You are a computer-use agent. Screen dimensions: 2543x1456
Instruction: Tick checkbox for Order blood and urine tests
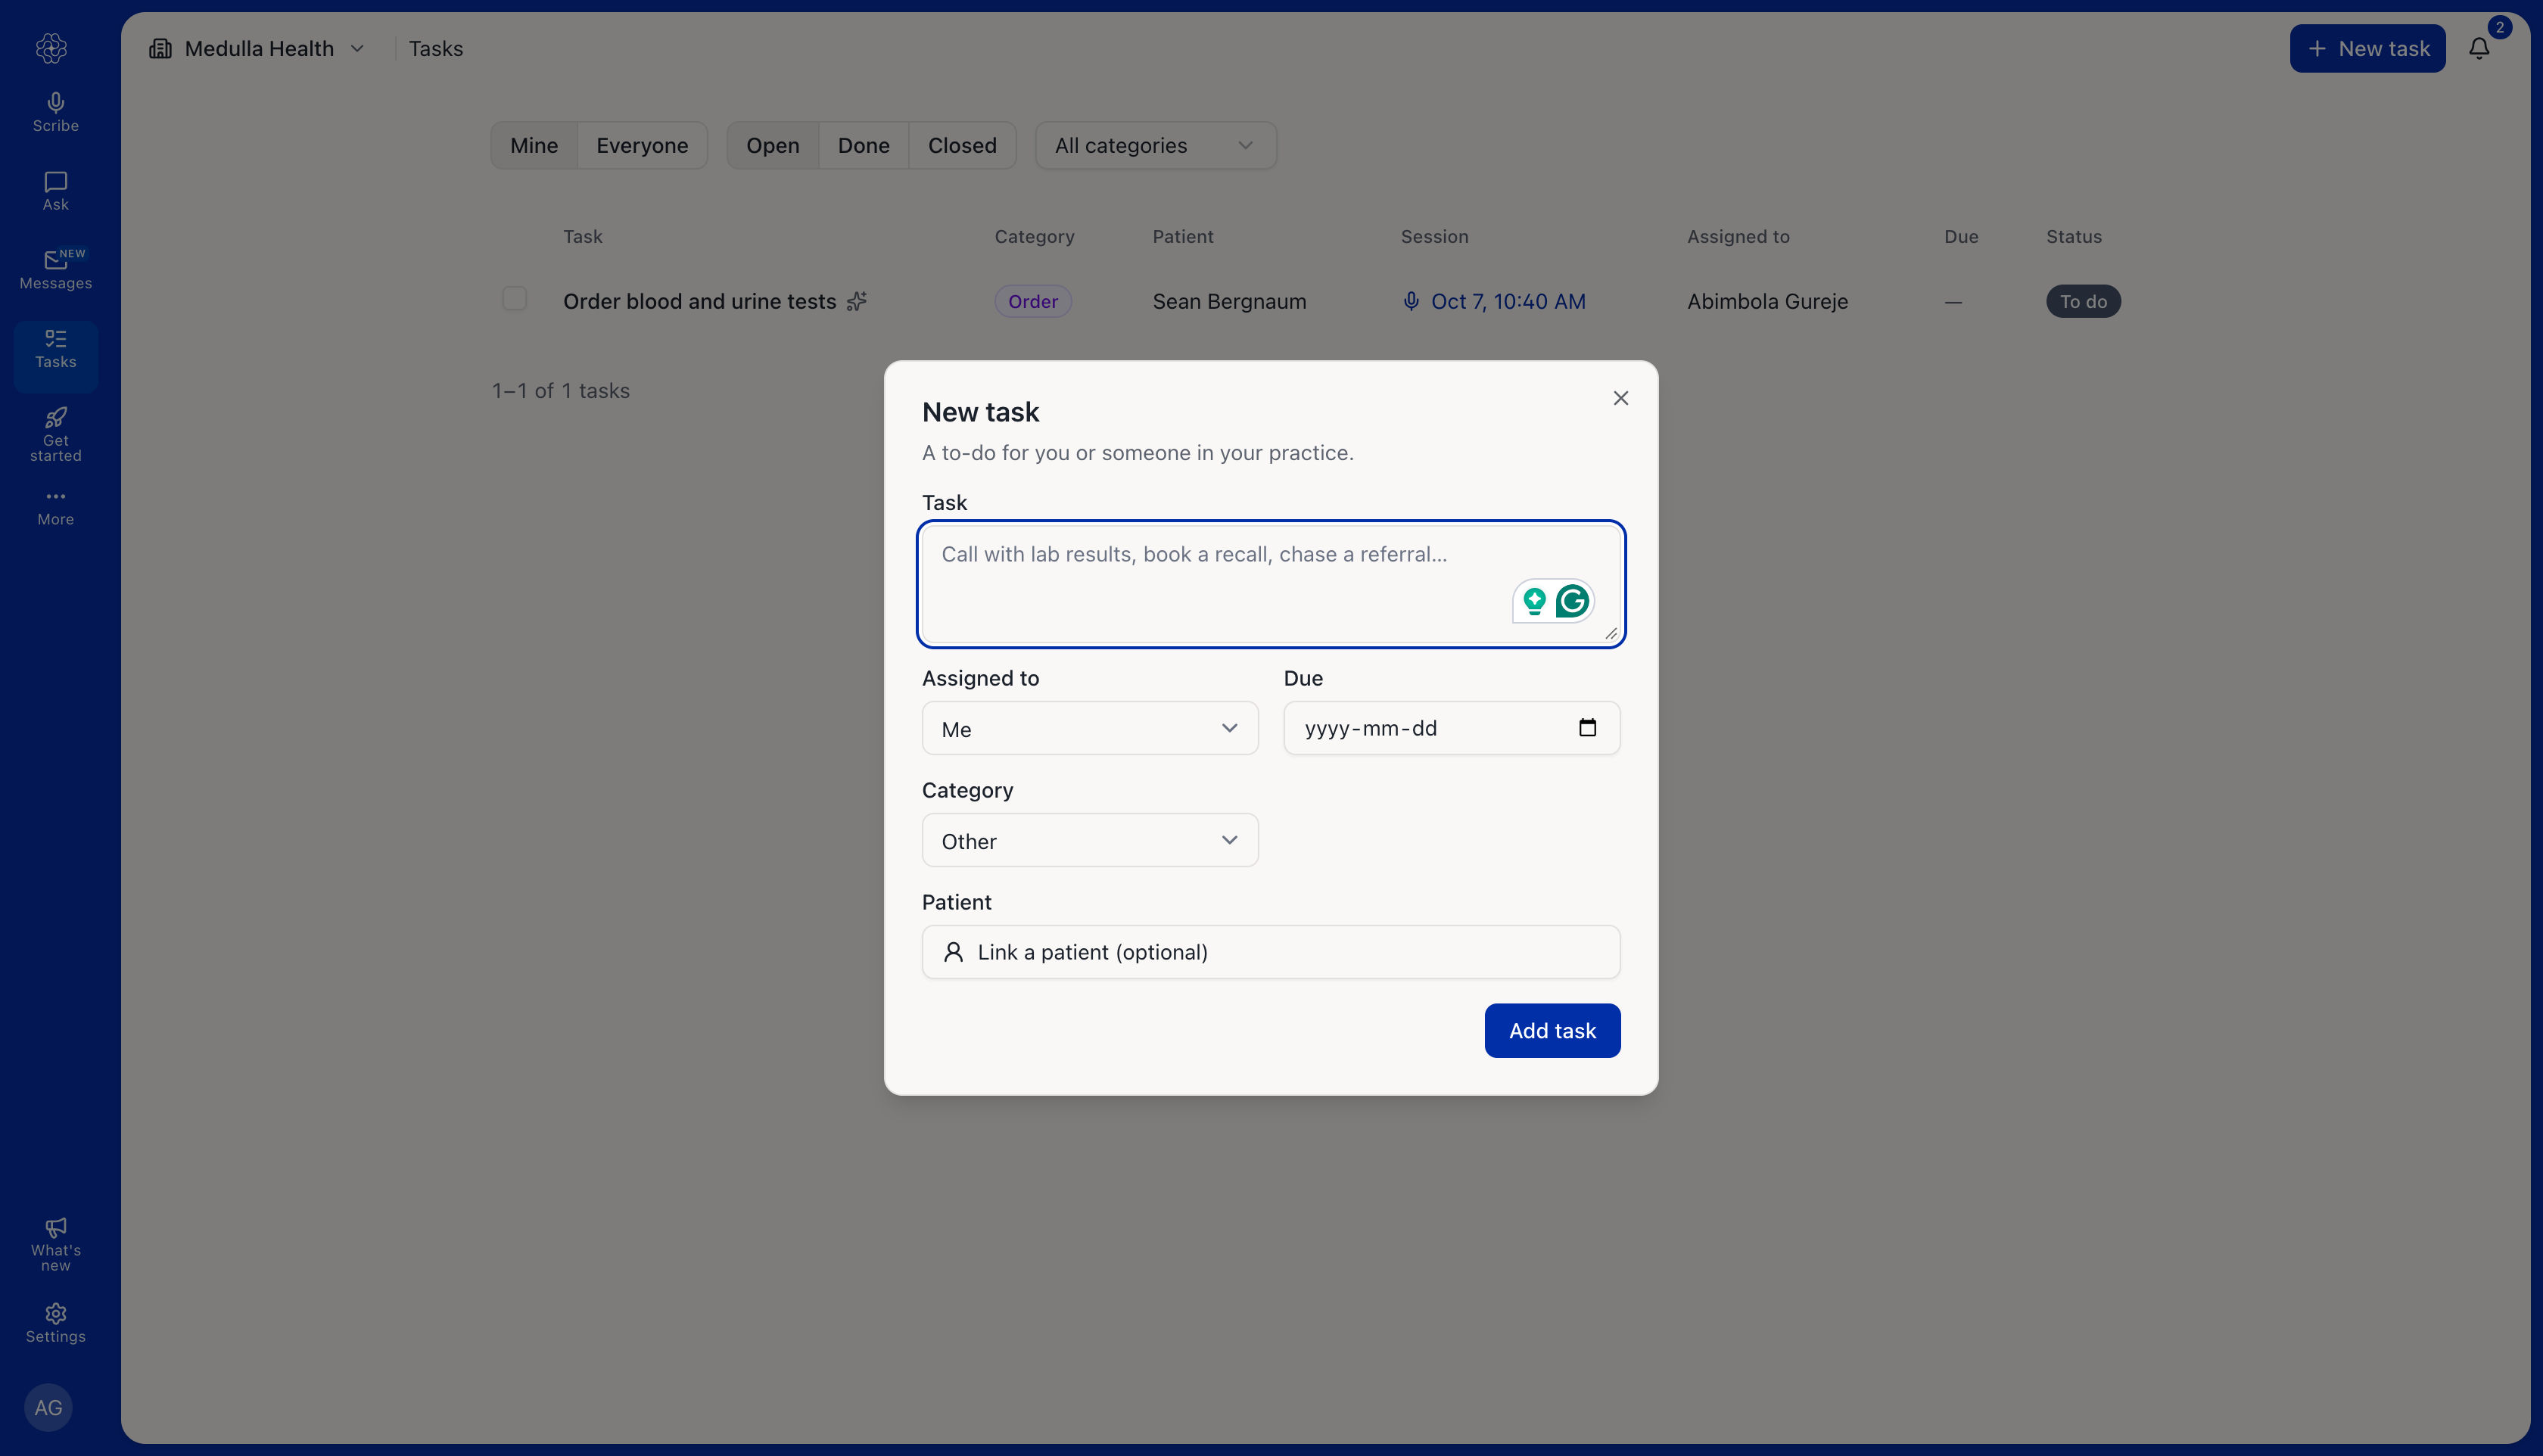pos(514,299)
